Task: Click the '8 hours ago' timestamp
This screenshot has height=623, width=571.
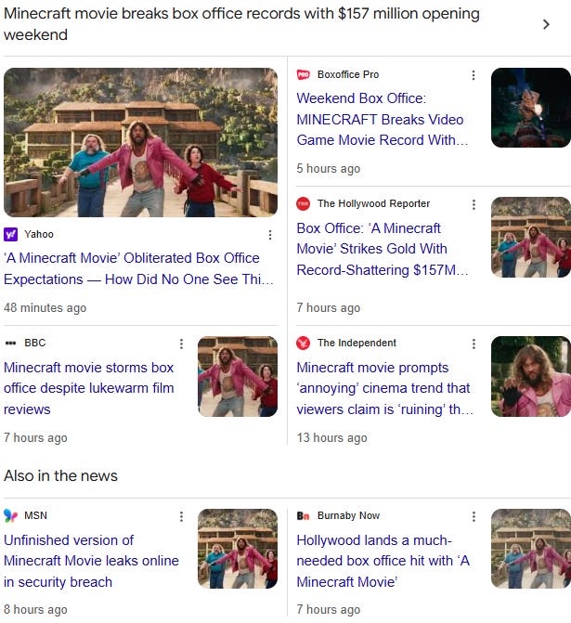Action: pos(35,609)
